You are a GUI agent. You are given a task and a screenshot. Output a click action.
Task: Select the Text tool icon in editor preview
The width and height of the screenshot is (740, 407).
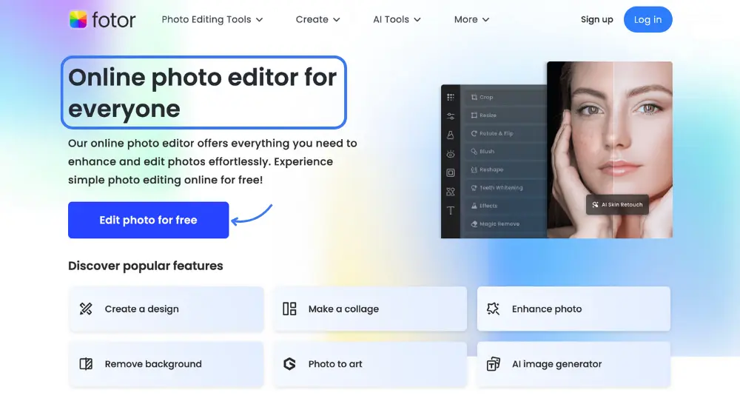(451, 211)
